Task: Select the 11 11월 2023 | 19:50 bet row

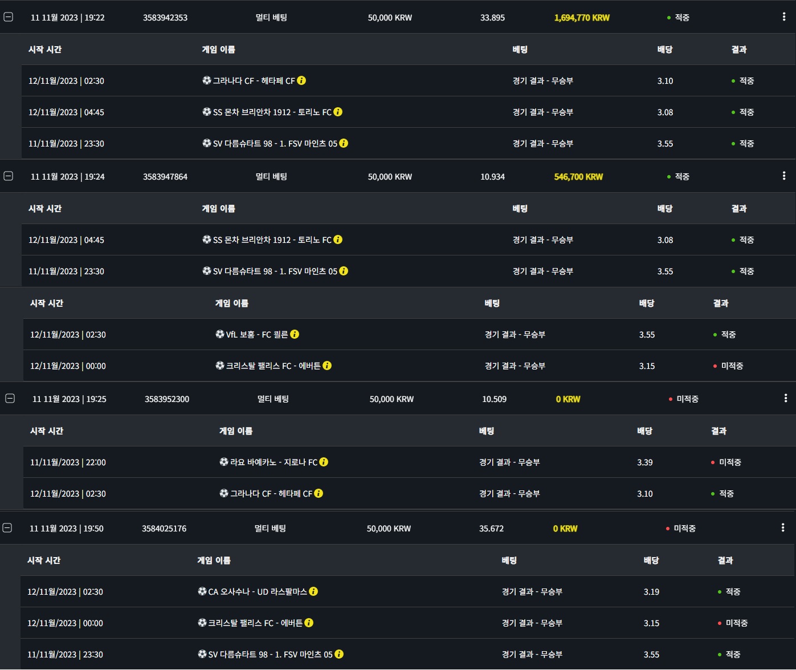Action: pos(66,529)
